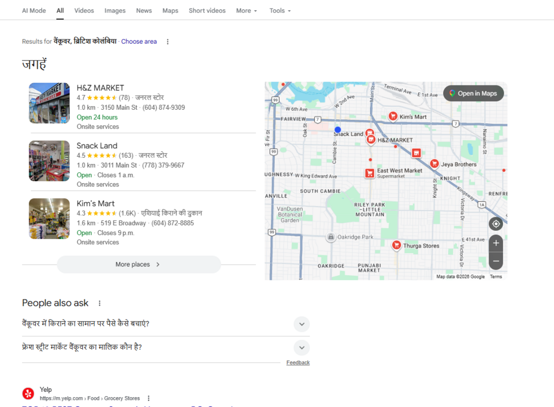
Task: Click the Thurga Stores marker on the map
Action: pos(397,244)
